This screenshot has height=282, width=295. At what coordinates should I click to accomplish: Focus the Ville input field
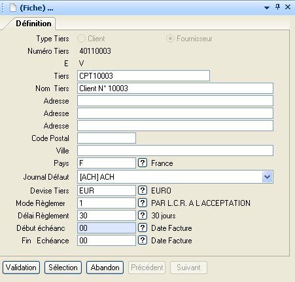(x=175, y=151)
